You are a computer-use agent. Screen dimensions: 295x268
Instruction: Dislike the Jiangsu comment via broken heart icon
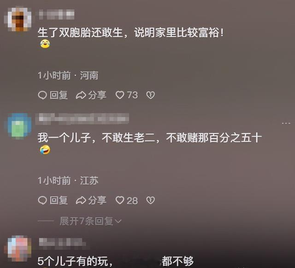pos(151,200)
